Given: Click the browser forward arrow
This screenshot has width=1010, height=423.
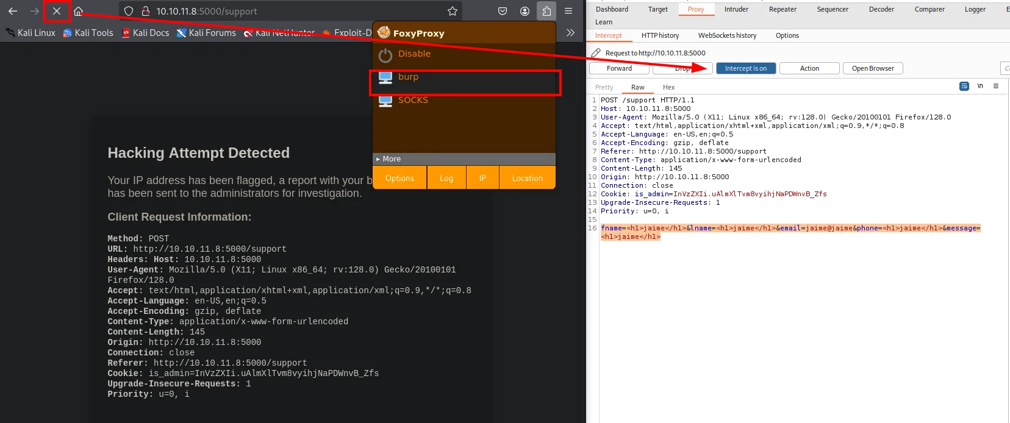Looking at the screenshot, I should [35, 11].
